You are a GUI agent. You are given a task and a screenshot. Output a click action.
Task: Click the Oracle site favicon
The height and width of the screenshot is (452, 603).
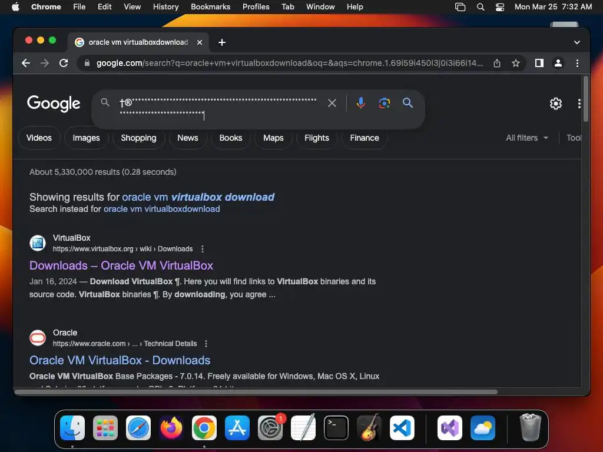click(x=38, y=338)
